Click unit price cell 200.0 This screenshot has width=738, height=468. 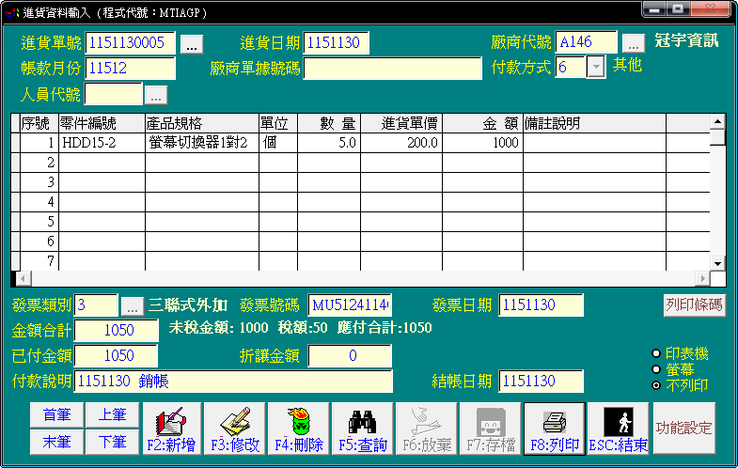coord(401,143)
